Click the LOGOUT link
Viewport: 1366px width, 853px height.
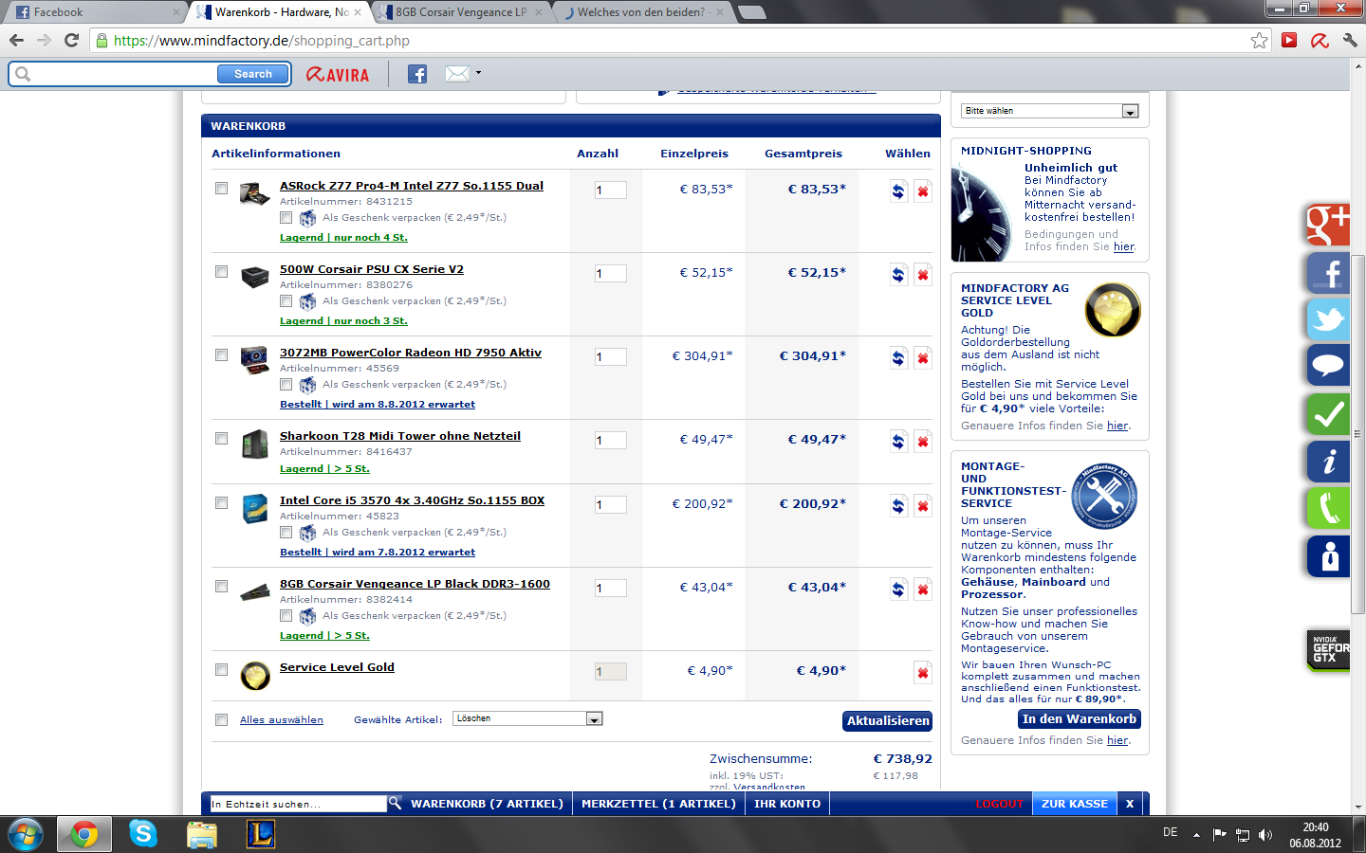tap(1000, 804)
